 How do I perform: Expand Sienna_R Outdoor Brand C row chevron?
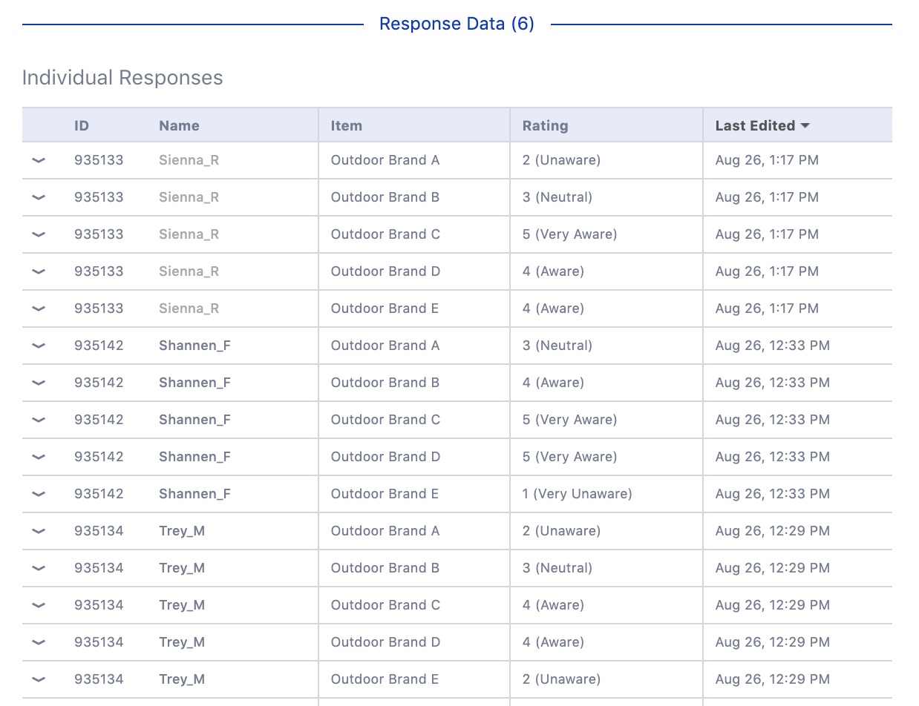39,234
